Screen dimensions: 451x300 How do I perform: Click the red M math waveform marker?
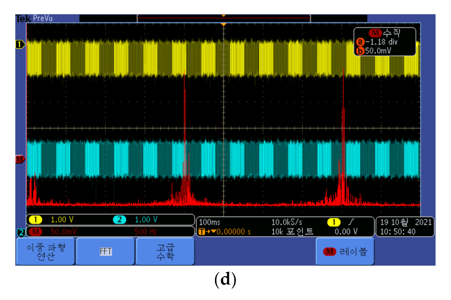coord(20,159)
